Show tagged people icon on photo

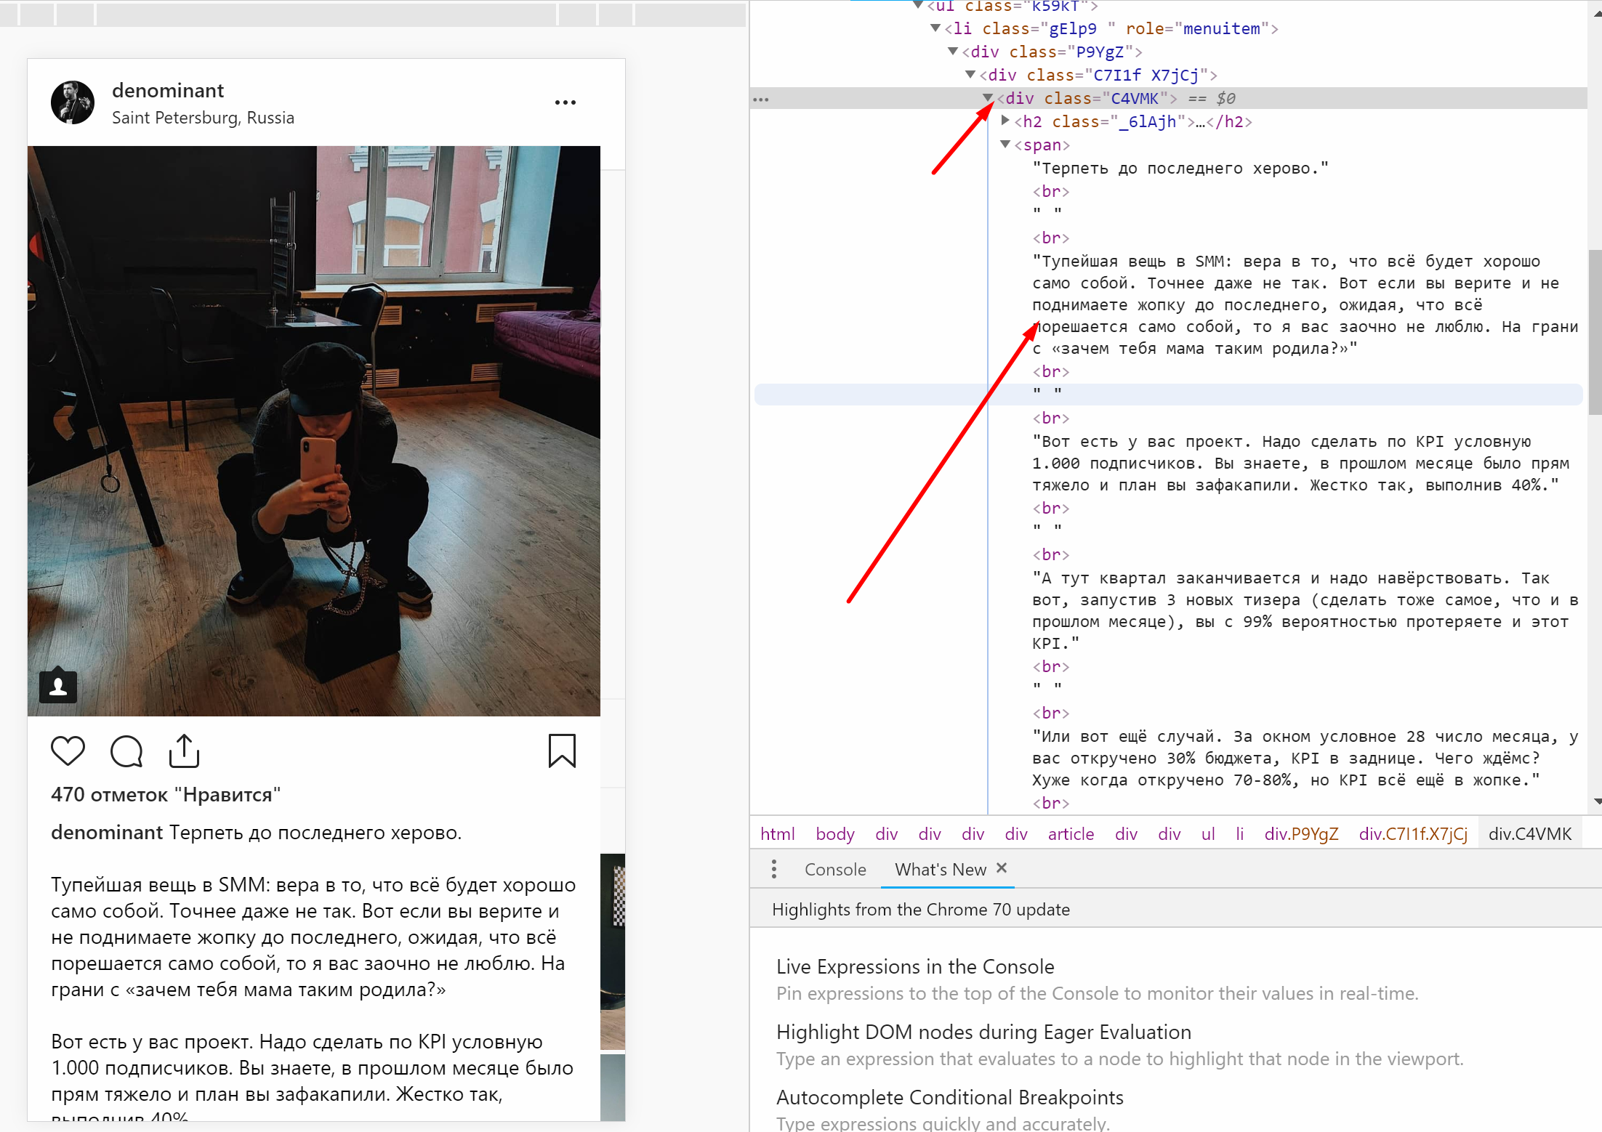pyautogui.click(x=58, y=686)
